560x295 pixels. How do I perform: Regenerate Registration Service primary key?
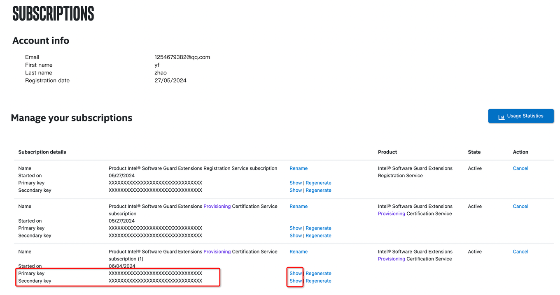pyautogui.click(x=318, y=183)
